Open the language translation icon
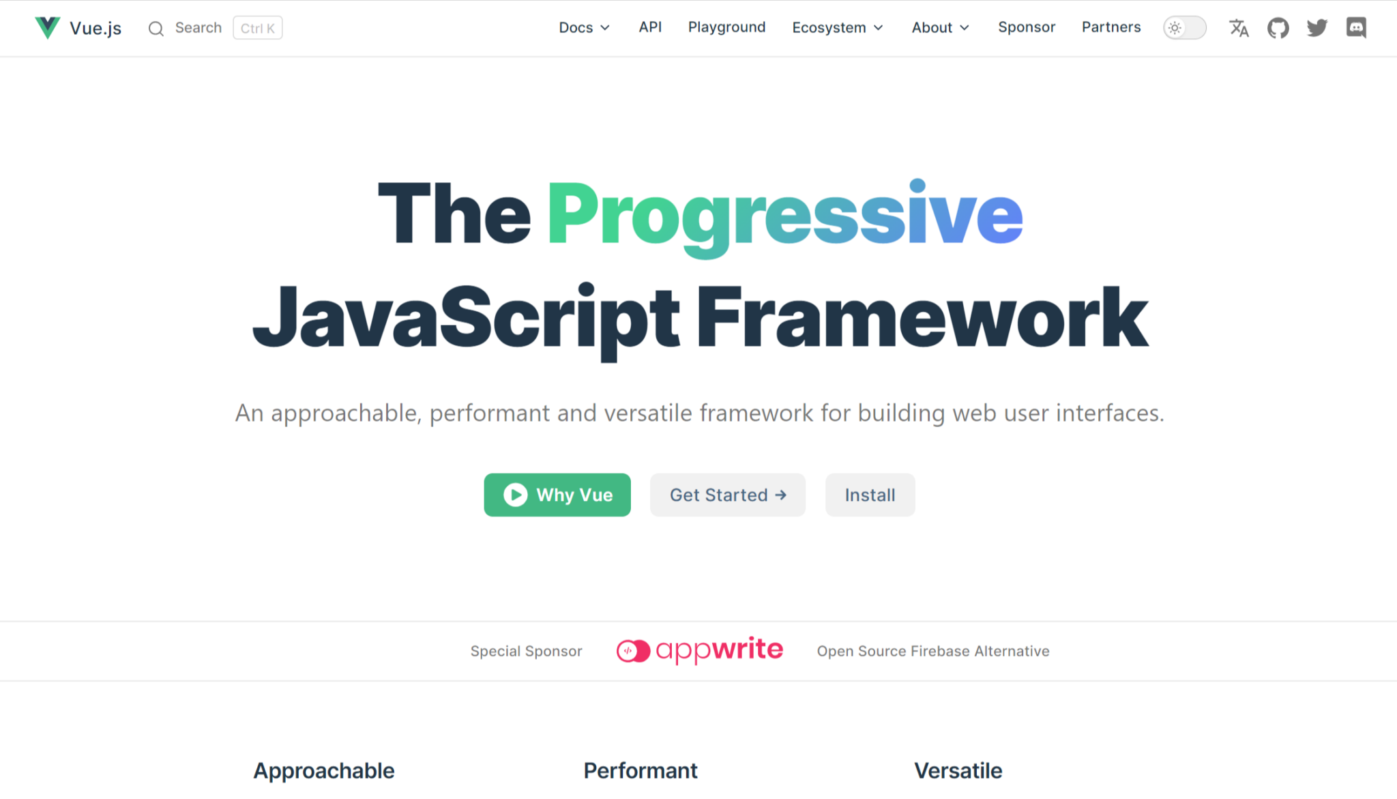1397x799 pixels. click(x=1239, y=28)
